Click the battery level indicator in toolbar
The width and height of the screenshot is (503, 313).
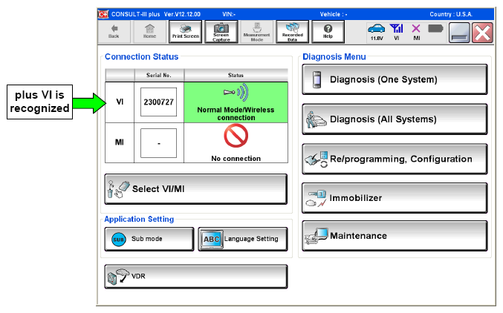435,30
